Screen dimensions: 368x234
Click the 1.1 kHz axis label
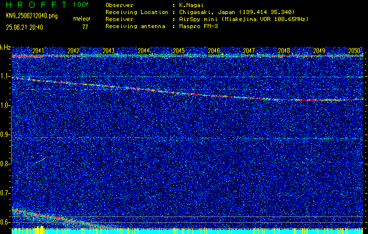(5, 76)
